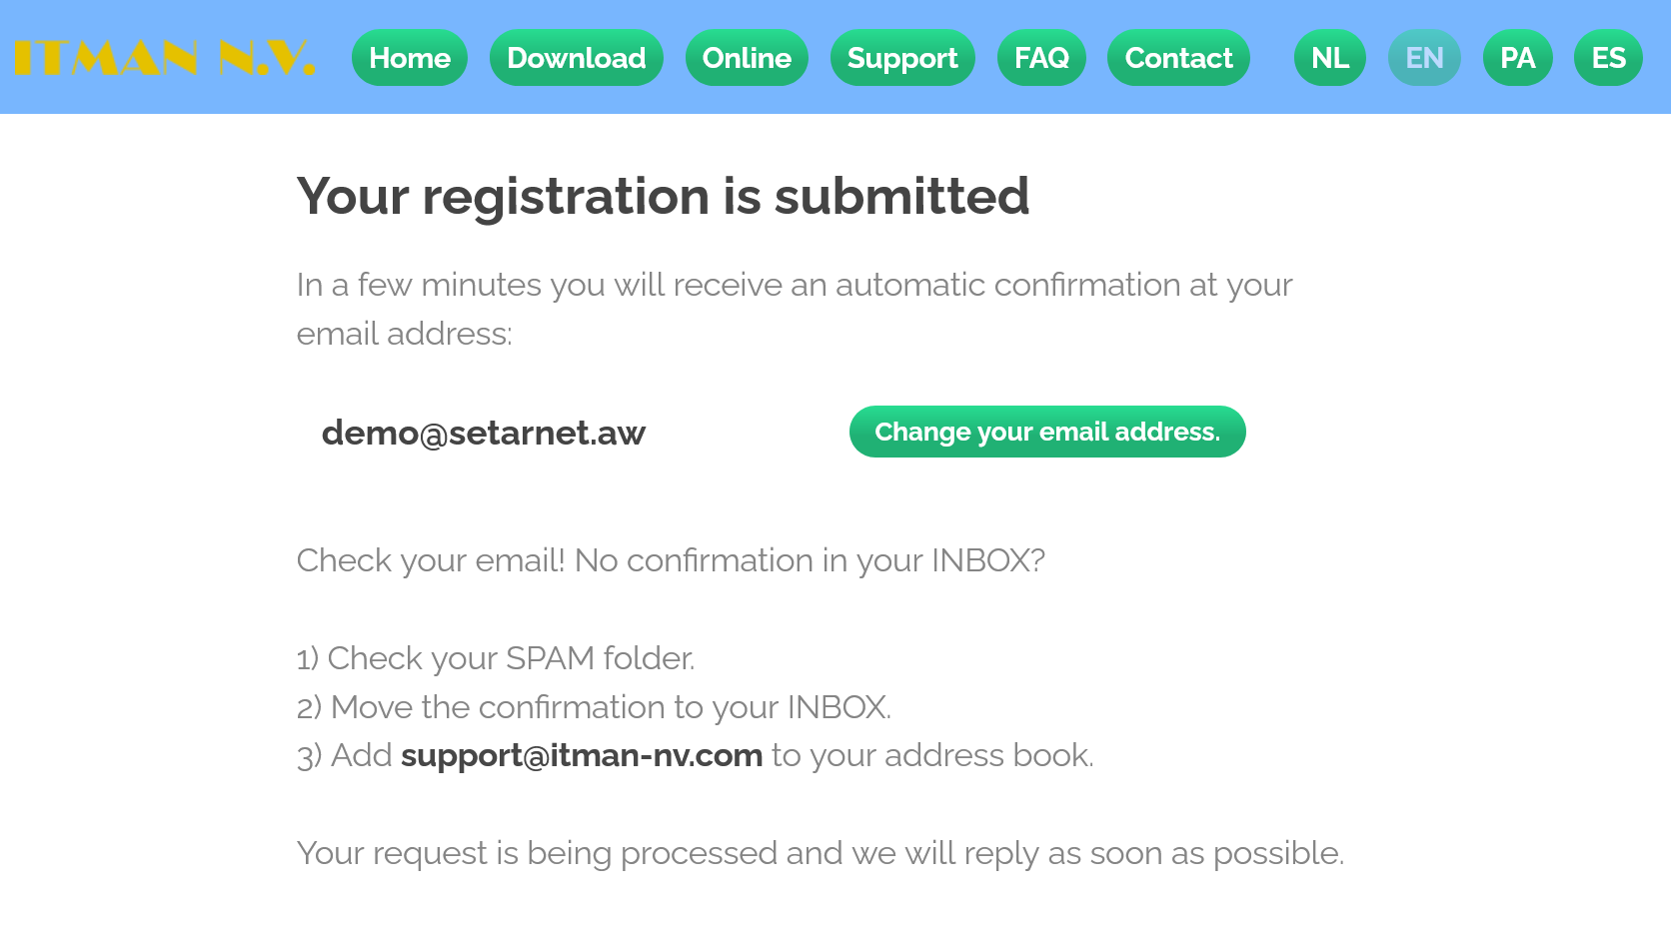Screen dimensions: 1671x932
Task: Click the 'Your request is being processed' sentence
Action: click(x=820, y=853)
